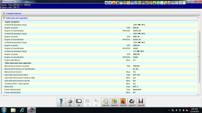
Task: Click the vertical scrollbar thumb
Action: click(x=199, y=57)
